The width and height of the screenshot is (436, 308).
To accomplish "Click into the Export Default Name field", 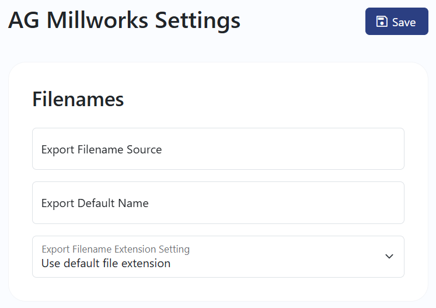I will coord(218,203).
